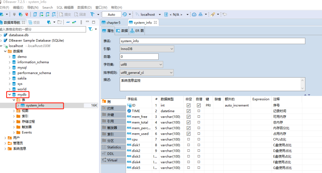The height and width of the screenshot is (173, 322).
Task: Click the yellow pen tools icon
Action: click(x=213, y=14)
